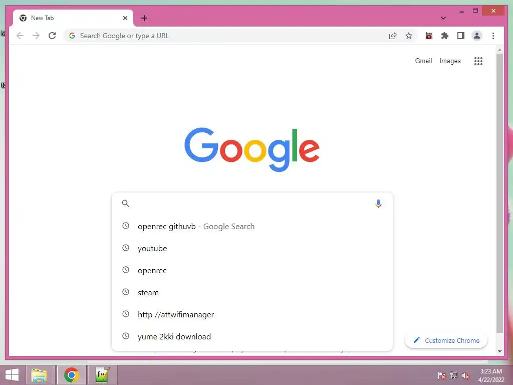Click the Customize Chrome button
513x385 pixels.
tap(446, 340)
